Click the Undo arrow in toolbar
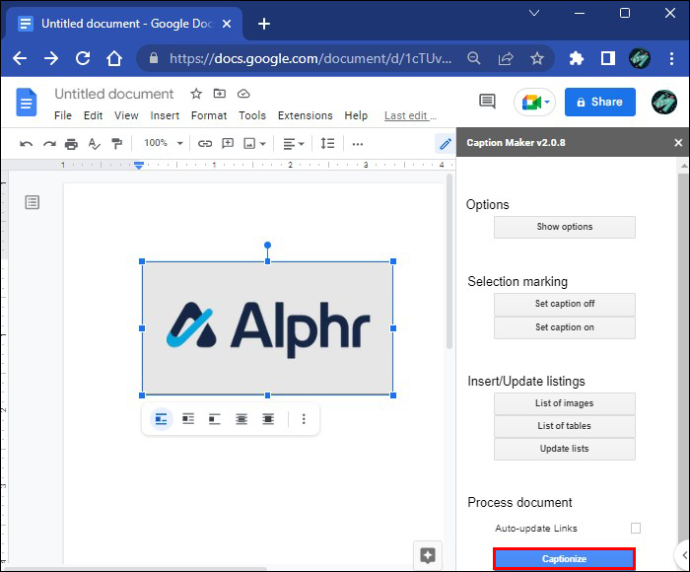 [27, 144]
